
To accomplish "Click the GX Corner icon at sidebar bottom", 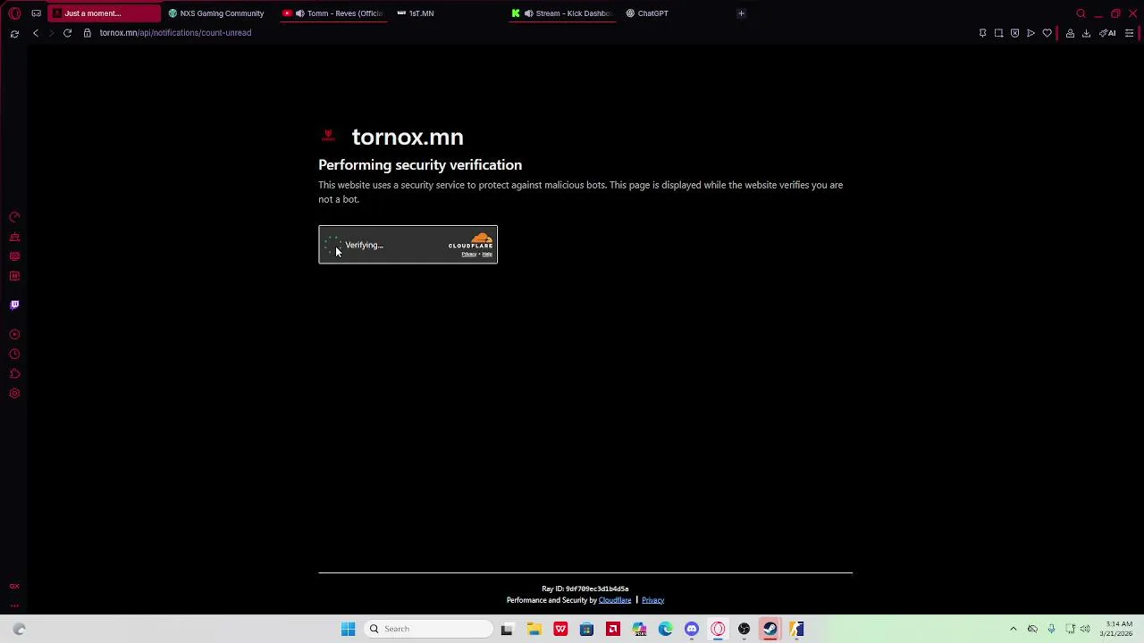I will click(14, 587).
